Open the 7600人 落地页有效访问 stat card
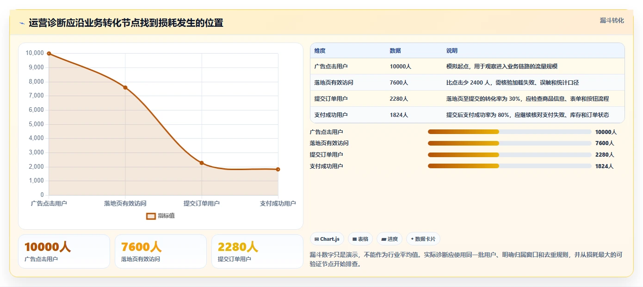 [x=161, y=251]
